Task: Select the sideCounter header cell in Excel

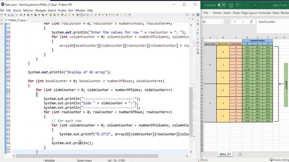Action: pyautogui.click(x=223, y=44)
